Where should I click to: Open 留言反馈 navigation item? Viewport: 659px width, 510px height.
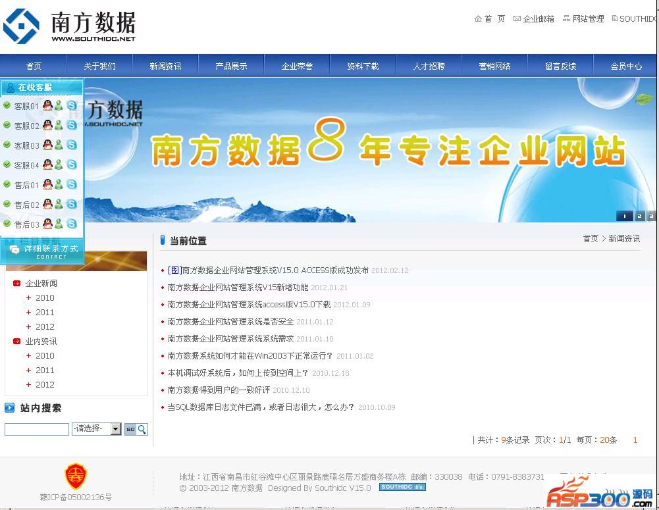[560, 66]
